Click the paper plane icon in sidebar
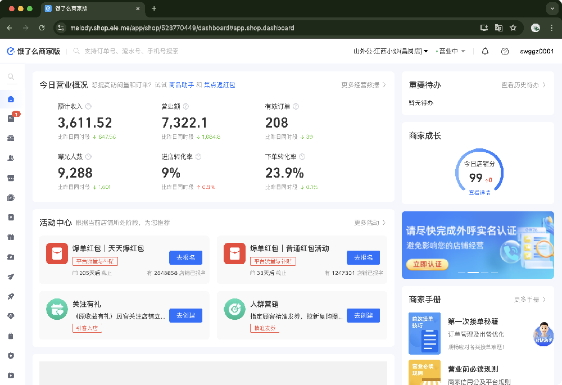Screen dimensions: 562x385 (11, 277)
